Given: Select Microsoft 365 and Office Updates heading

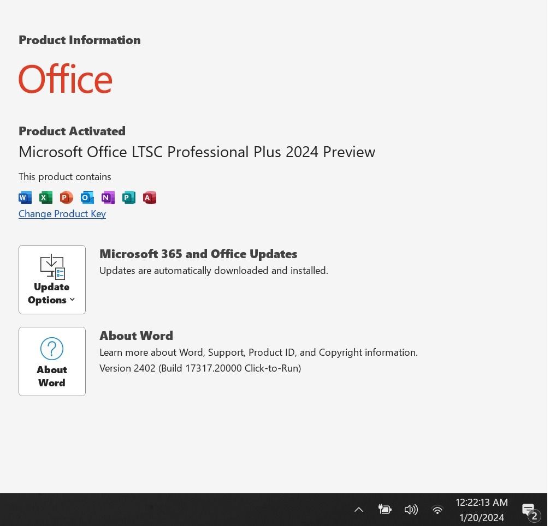Looking at the screenshot, I should pyautogui.click(x=198, y=254).
